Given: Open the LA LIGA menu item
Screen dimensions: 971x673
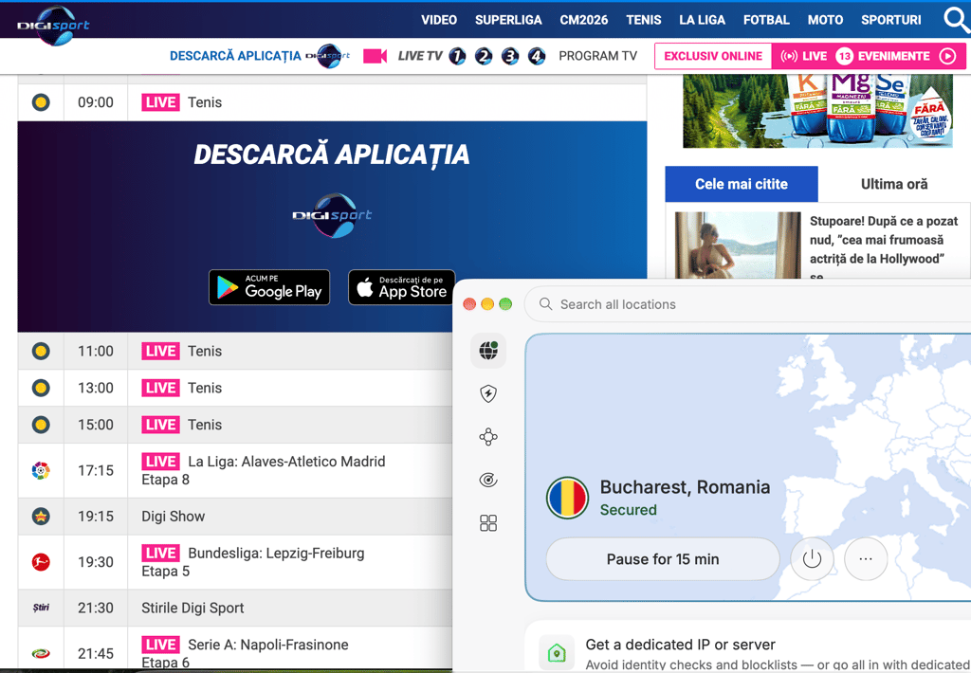Looking at the screenshot, I should [702, 20].
